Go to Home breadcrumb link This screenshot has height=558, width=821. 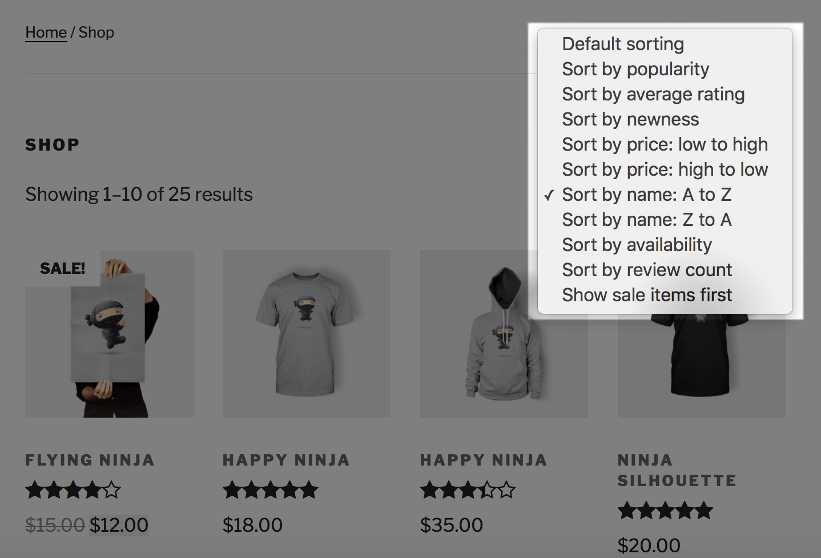pos(46,33)
